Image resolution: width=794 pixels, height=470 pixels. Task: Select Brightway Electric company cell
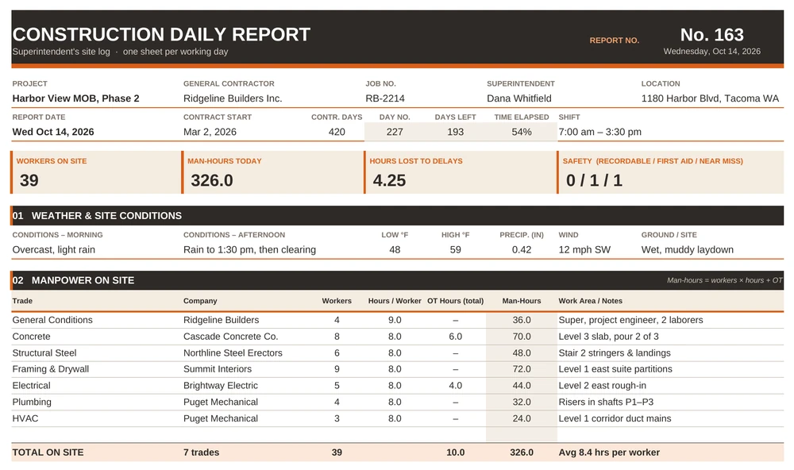click(220, 385)
